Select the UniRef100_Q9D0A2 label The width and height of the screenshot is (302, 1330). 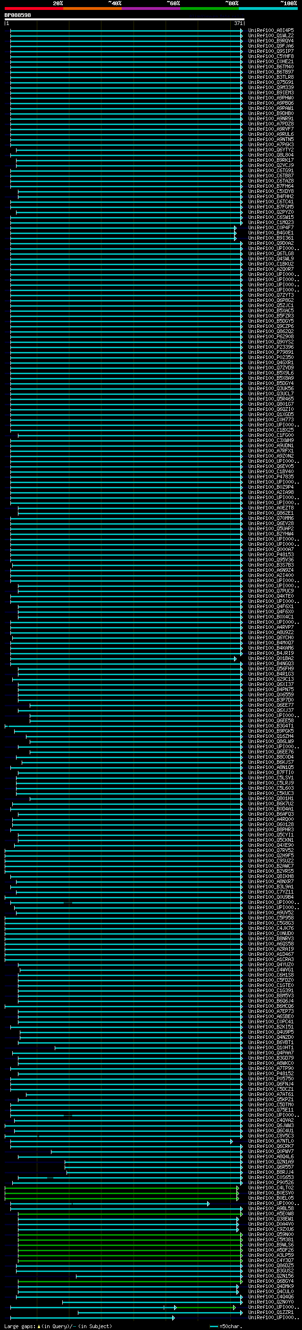pos(271,243)
